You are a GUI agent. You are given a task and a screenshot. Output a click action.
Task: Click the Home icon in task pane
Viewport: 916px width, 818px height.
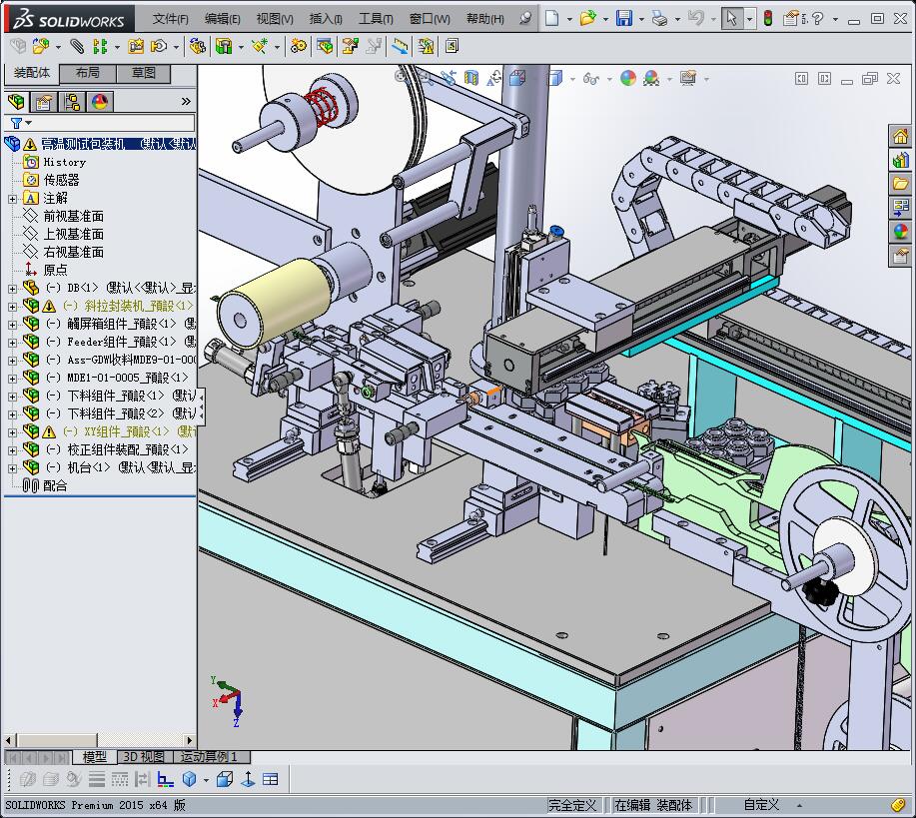[901, 137]
